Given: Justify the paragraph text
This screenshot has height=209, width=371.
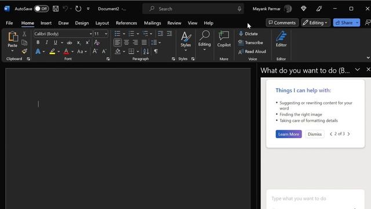Looking at the screenshot, I should 144,42.
